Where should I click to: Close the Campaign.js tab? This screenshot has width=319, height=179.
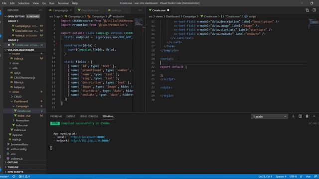tap(71, 10)
